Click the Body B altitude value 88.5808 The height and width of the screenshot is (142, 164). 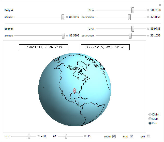74,35
